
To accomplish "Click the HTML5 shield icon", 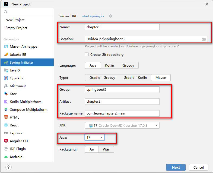I will 6,117.
